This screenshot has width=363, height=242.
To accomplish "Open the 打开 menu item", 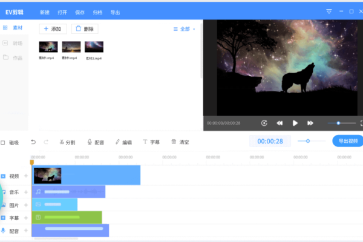I will coord(62,13).
